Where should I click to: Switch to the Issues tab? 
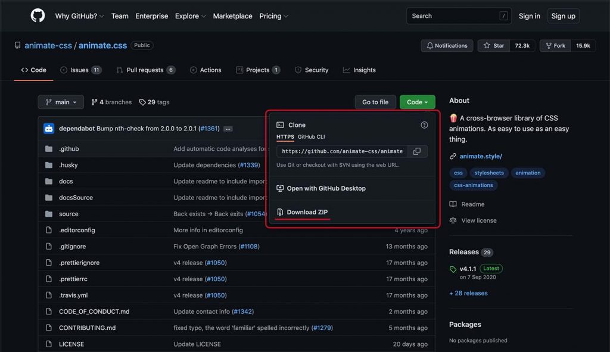coord(80,70)
